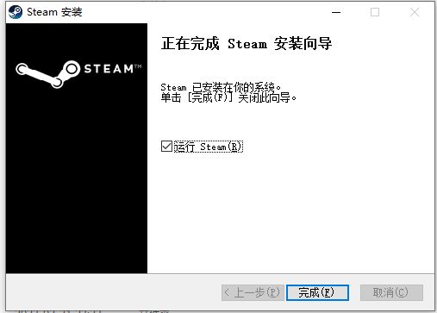Click the STEAM wordmark in the banner

[x=109, y=69]
